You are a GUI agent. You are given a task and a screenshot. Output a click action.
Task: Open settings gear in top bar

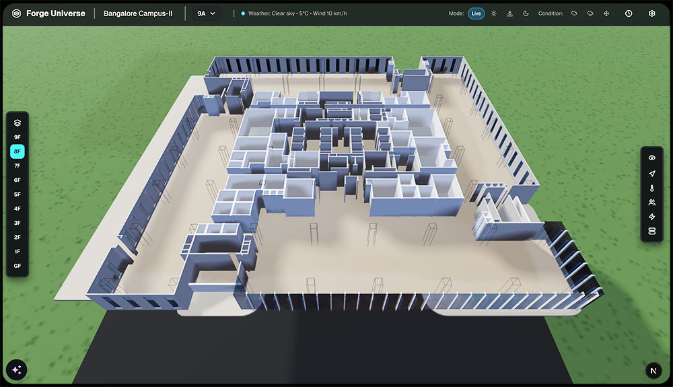[x=651, y=13]
